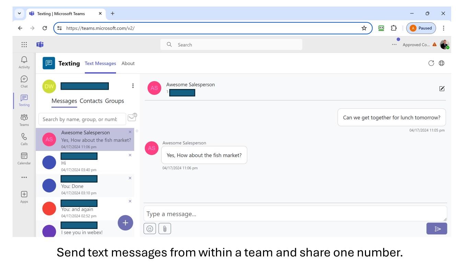Close the 'You: Done' conversation with X

click(x=130, y=178)
